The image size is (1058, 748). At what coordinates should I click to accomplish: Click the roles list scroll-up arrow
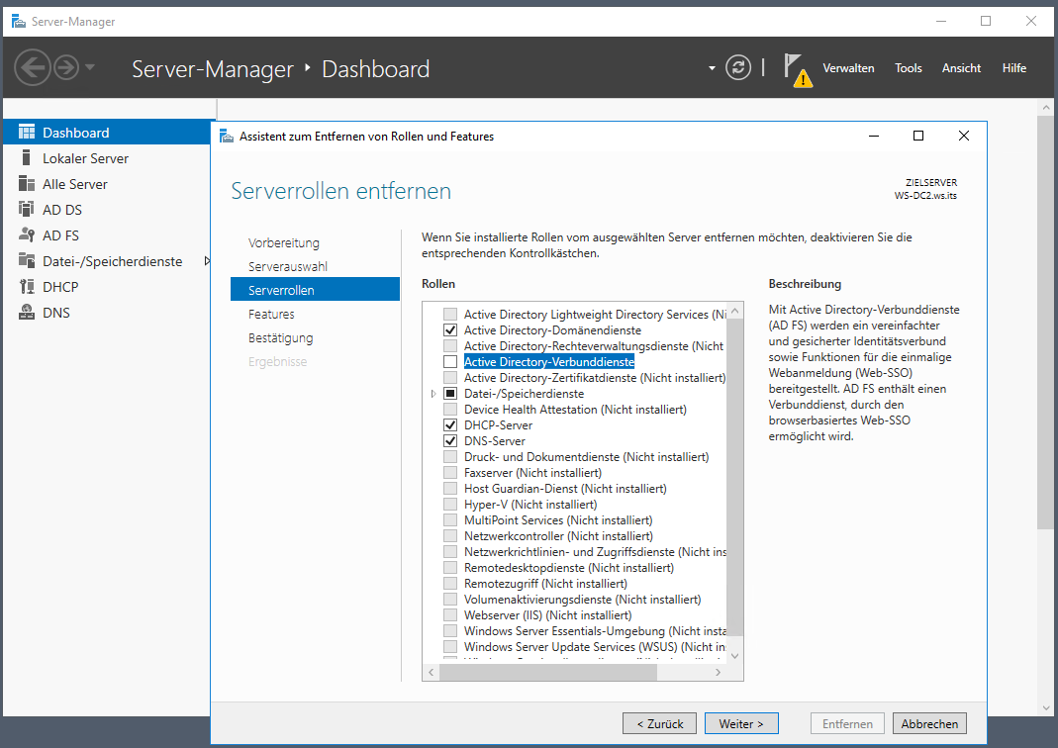(734, 311)
